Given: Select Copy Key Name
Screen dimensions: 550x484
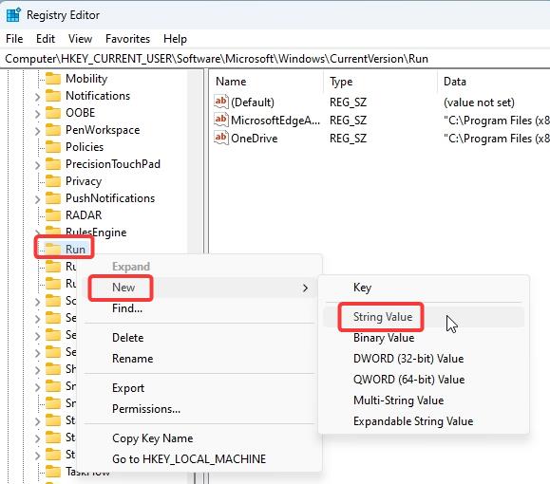Looking at the screenshot, I should (x=199, y=438).
